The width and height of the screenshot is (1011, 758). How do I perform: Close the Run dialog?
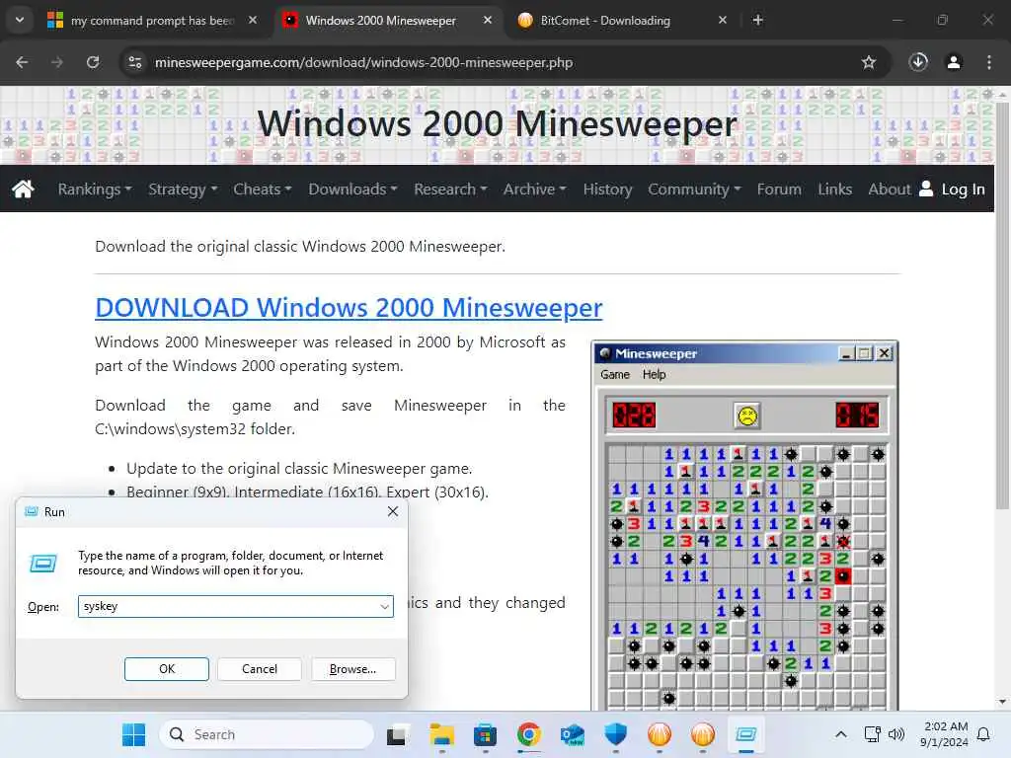[x=393, y=512]
